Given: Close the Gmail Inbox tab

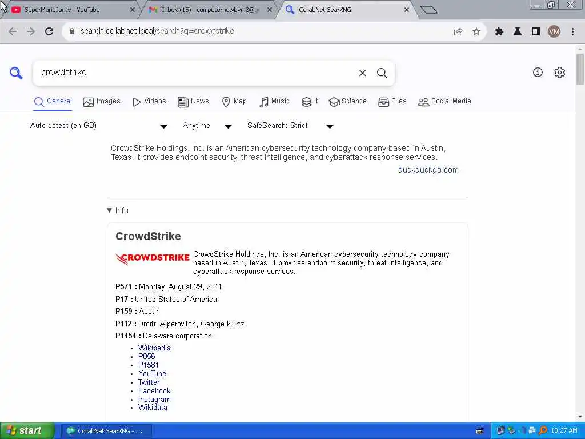Looking at the screenshot, I should tap(270, 10).
